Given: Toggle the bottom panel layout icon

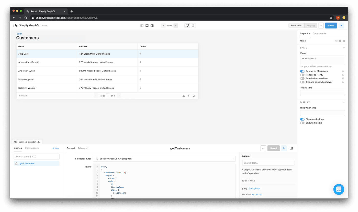Looking at the screenshot, I should (x=147, y=26).
